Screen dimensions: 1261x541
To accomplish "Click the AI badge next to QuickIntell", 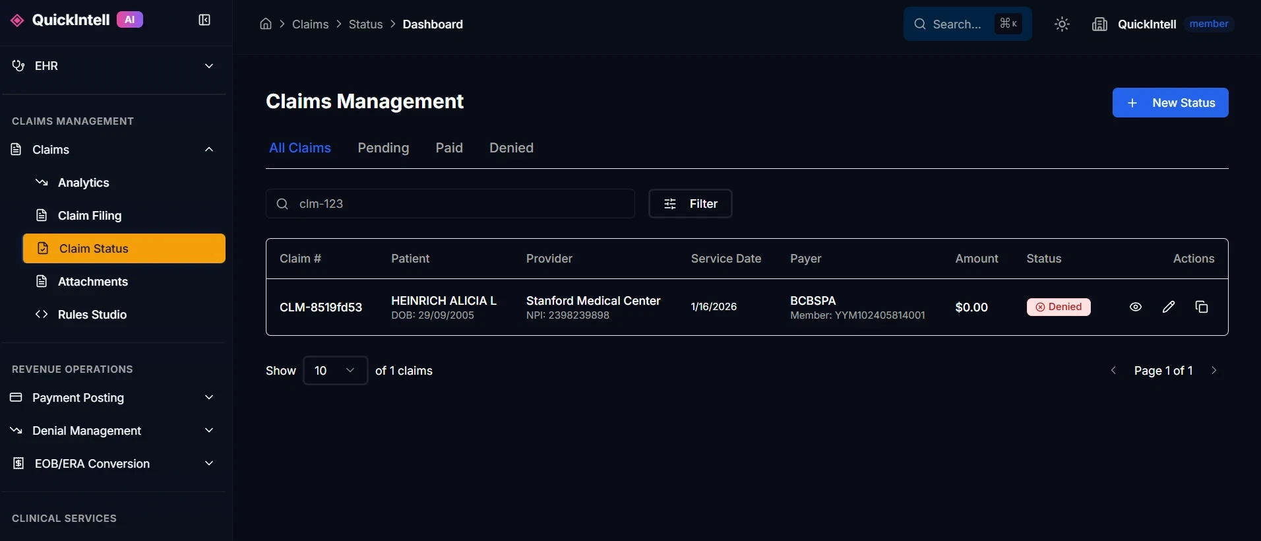I will (x=130, y=20).
